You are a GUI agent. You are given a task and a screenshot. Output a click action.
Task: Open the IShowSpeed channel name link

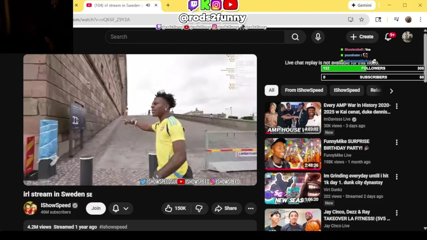56,205
